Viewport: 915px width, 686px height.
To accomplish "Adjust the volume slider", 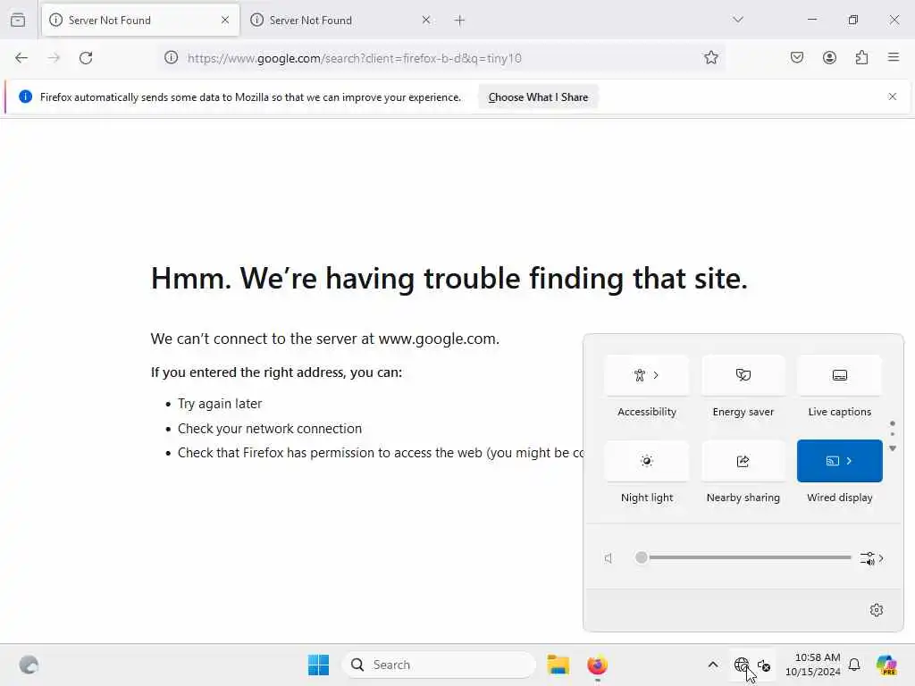I will pos(744,557).
